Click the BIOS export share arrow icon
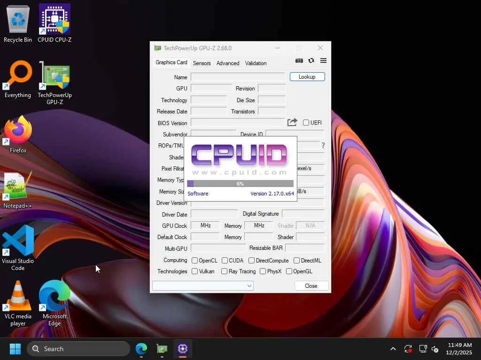The height and width of the screenshot is (360, 481). [292, 122]
